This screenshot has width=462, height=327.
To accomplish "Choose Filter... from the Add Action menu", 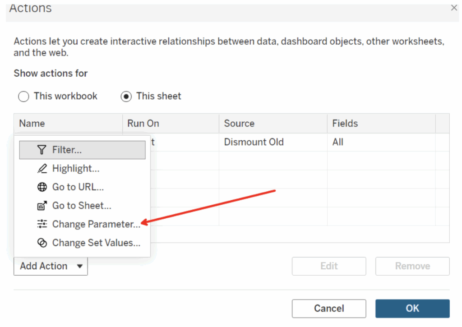I will [x=82, y=150].
